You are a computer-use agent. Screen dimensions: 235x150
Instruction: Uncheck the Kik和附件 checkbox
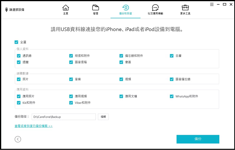tap(19, 103)
